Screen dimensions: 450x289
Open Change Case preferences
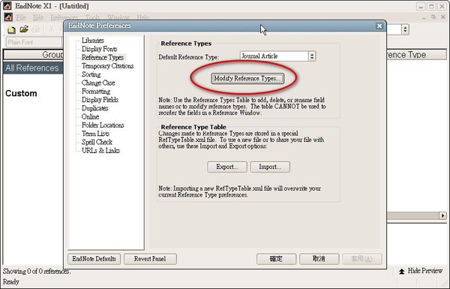[98, 83]
